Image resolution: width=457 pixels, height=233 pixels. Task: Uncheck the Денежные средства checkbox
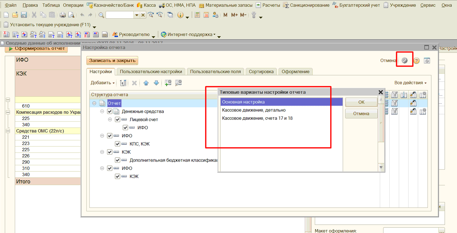[110, 112]
